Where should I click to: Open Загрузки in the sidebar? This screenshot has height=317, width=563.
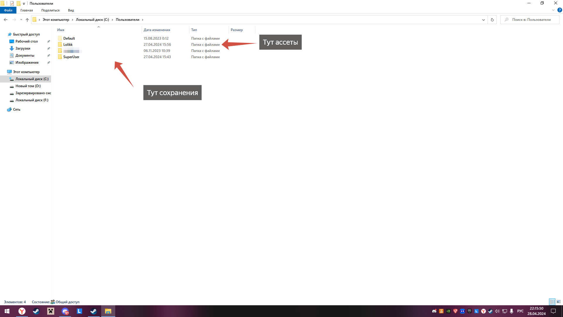(x=23, y=48)
